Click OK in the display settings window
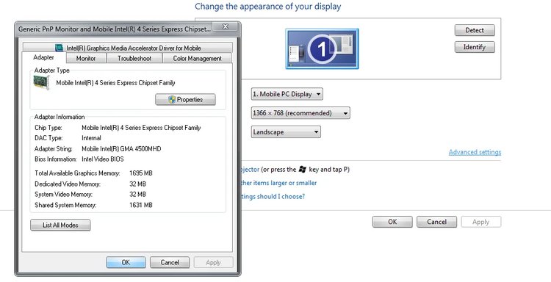Image resolution: width=551 pixels, height=282 pixels. (392, 222)
